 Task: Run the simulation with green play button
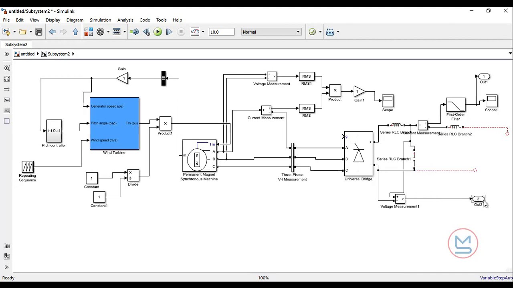tap(158, 32)
